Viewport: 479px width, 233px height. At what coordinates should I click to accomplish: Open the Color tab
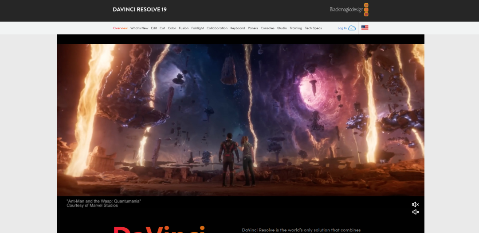pos(172,28)
